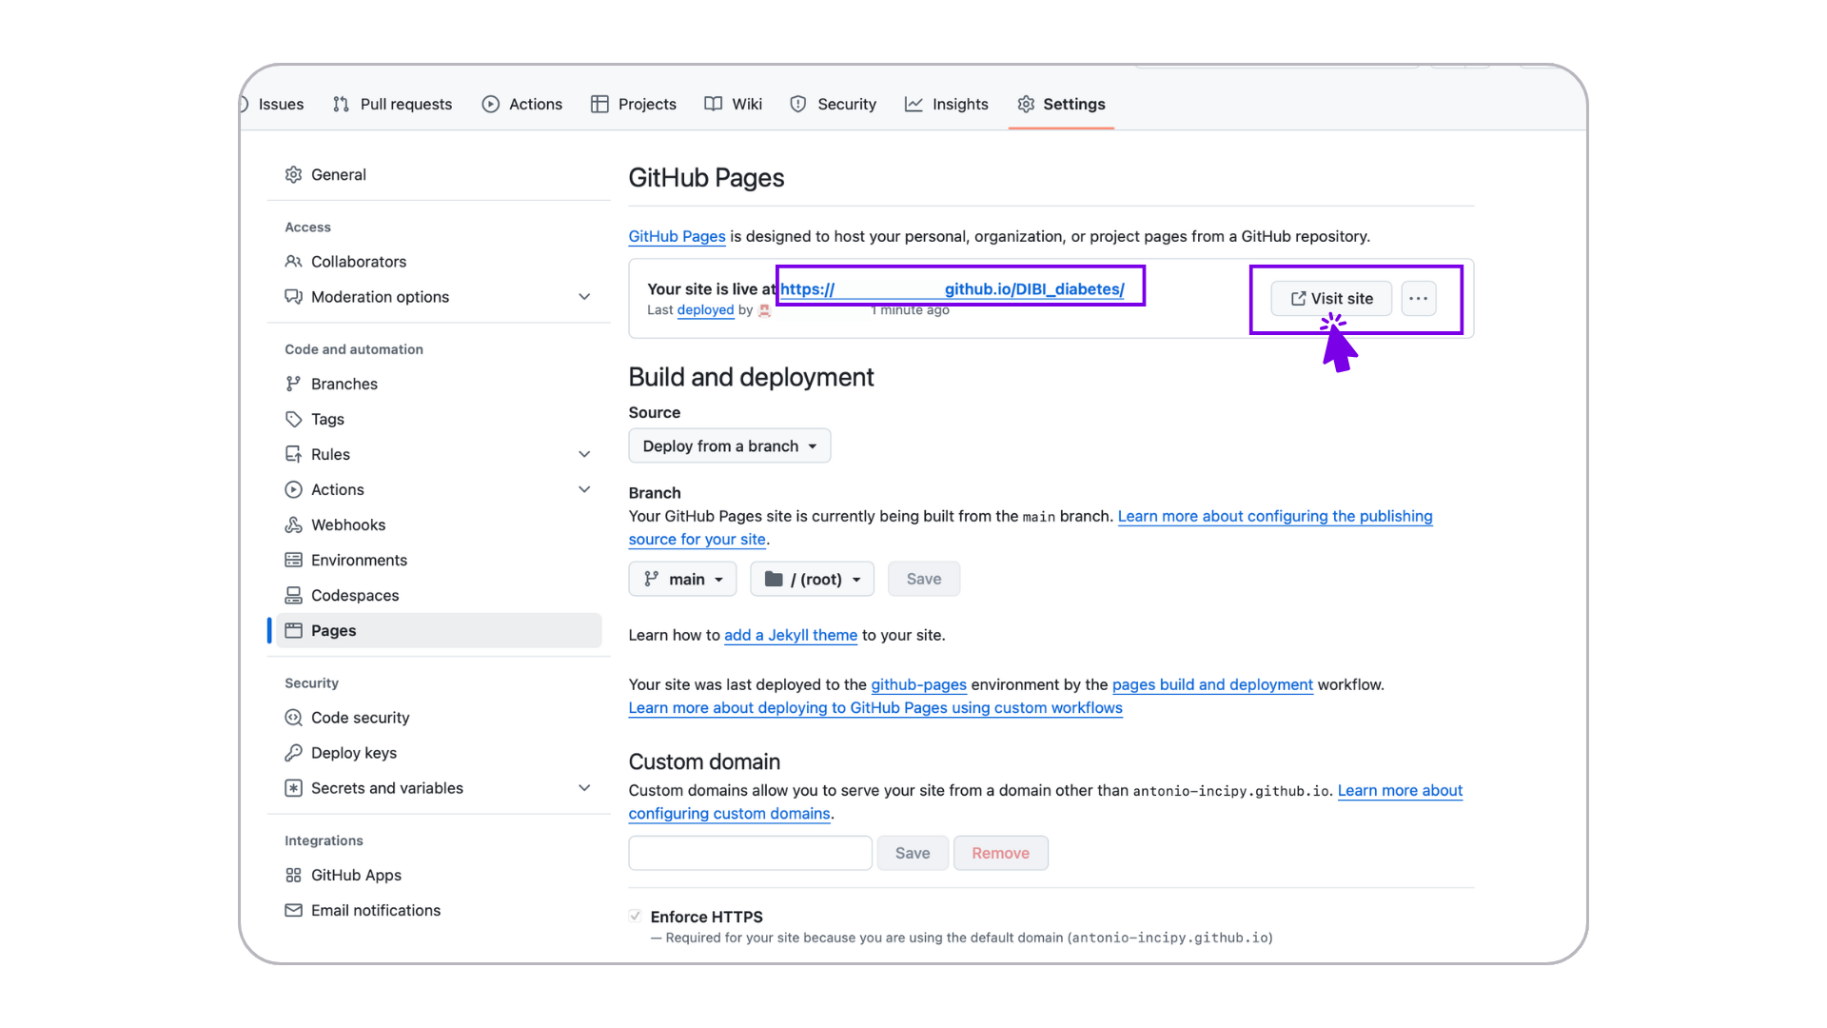Click the Settings gear icon in top nav

point(1026,104)
